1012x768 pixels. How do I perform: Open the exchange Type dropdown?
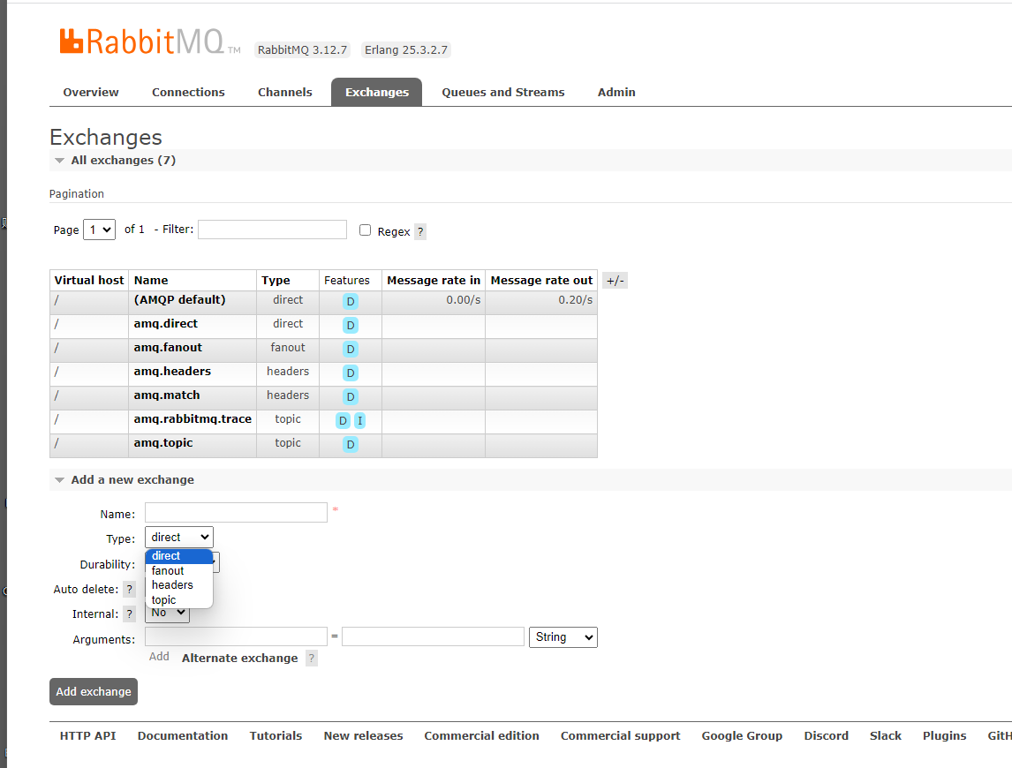click(178, 537)
